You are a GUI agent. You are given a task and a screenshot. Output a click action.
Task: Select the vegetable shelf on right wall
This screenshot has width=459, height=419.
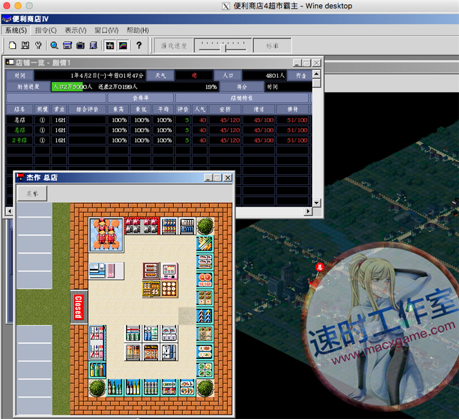[205, 244]
